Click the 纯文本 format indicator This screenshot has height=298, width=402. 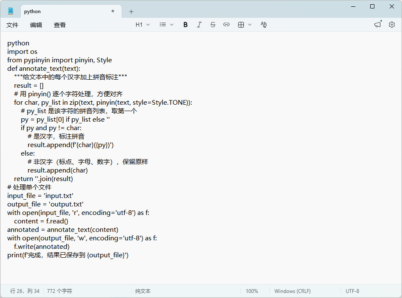click(143, 291)
